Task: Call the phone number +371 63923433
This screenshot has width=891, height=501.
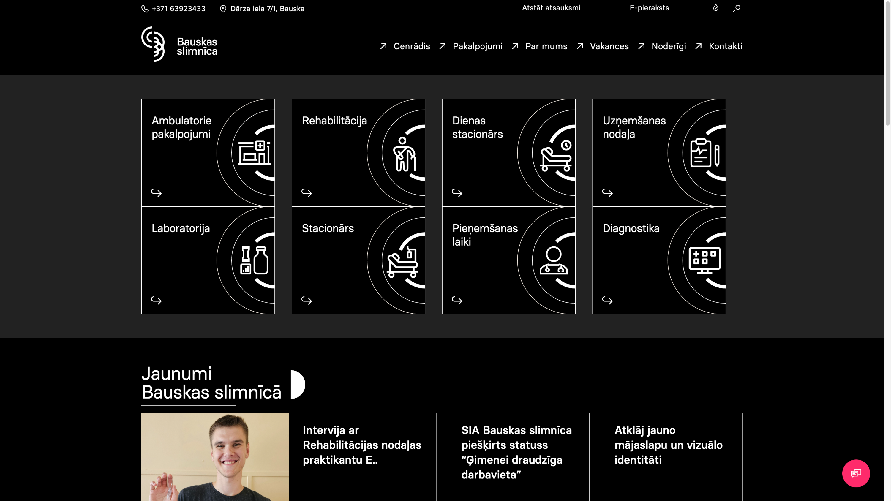Action: point(178,9)
